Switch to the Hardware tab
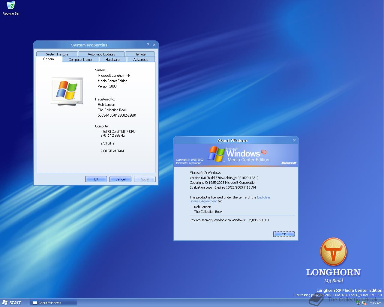Viewport: 384px width, 307px height. (112, 60)
